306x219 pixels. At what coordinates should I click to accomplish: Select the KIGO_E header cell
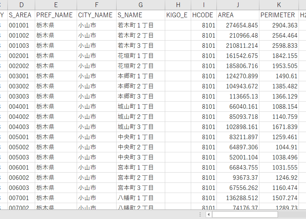178,15
